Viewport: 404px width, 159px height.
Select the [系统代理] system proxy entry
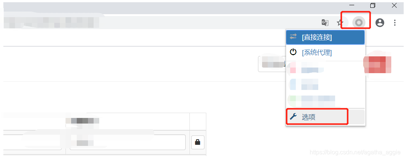(x=325, y=52)
